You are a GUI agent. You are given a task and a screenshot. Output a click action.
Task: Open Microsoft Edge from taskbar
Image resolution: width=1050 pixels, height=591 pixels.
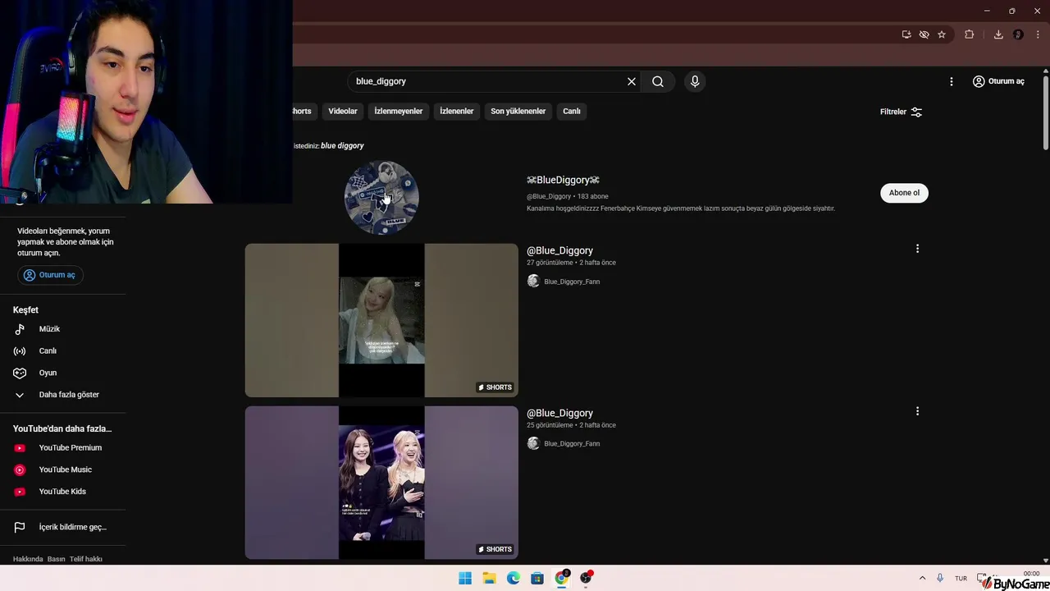[x=514, y=578]
